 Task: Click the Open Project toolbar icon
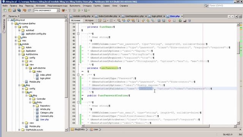pyautogui.click(x=14, y=10)
